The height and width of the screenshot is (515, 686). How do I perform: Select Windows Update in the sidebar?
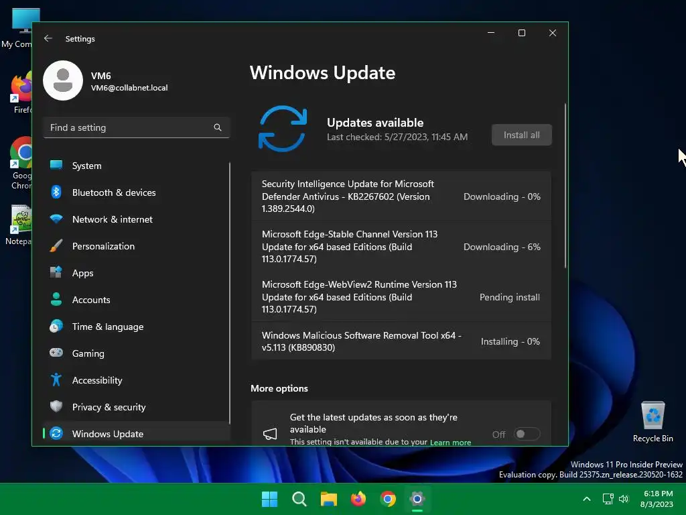(136, 434)
